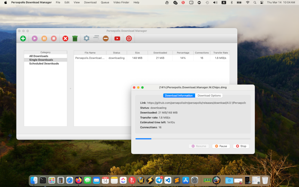Open Video Finder via the YouTube icon
Viewport: 299px width, 187px height.
[x=117, y=39]
